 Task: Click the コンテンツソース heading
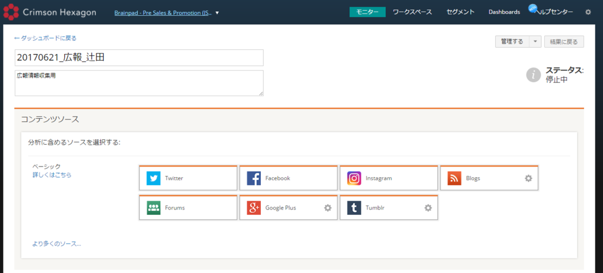click(x=50, y=119)
